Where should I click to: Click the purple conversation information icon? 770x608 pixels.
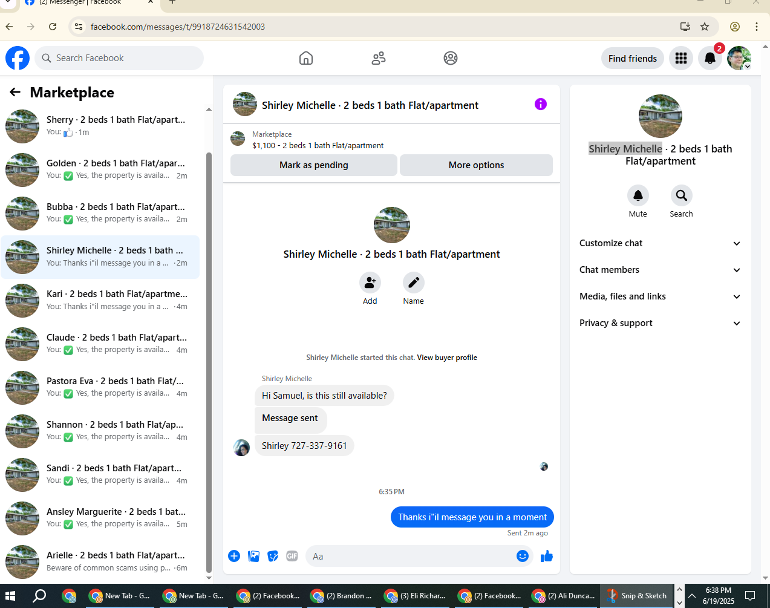[541, 104]
